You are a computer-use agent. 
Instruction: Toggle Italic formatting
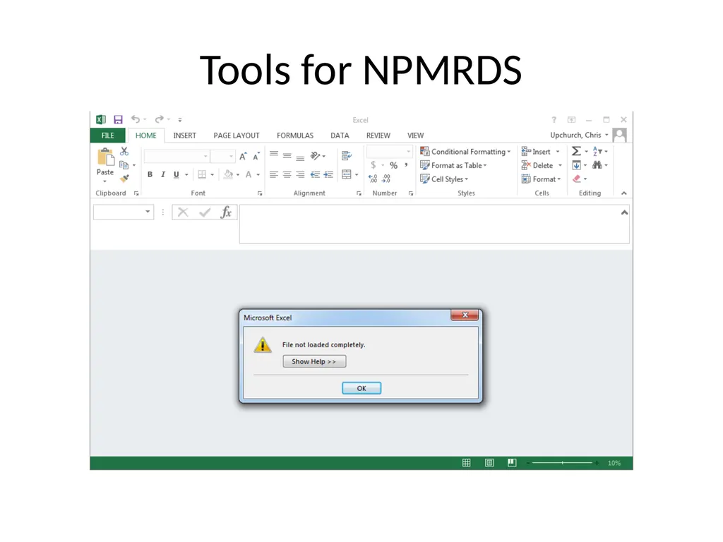tap(163, 175)
